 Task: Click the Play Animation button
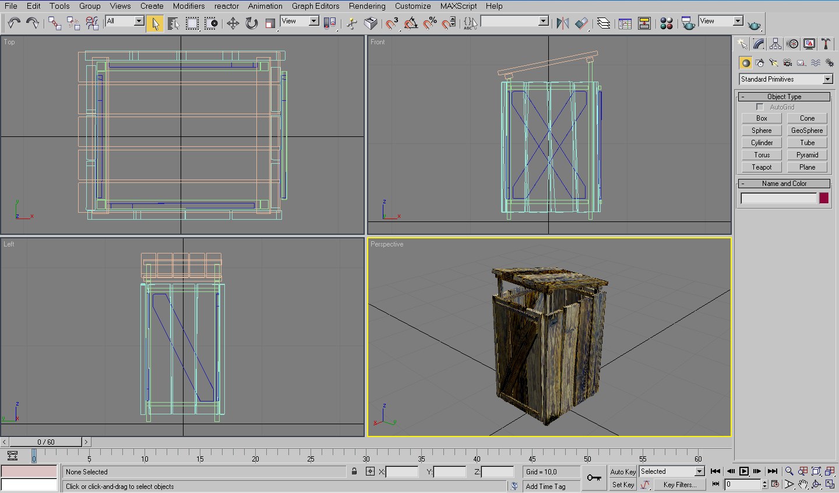pyautogui.click(x=744, y=471)
